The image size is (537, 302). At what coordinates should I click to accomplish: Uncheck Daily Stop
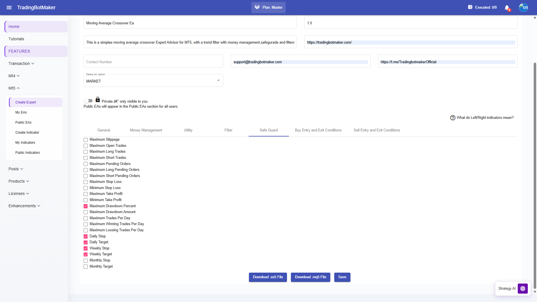86,237
